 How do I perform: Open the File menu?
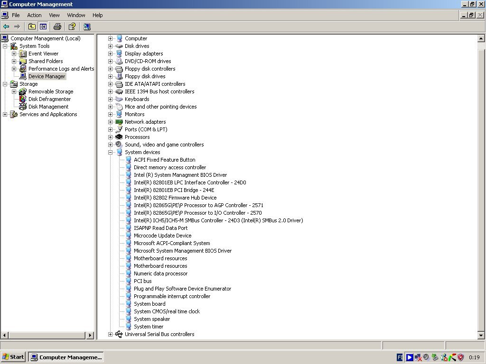(x=16, y=15)
